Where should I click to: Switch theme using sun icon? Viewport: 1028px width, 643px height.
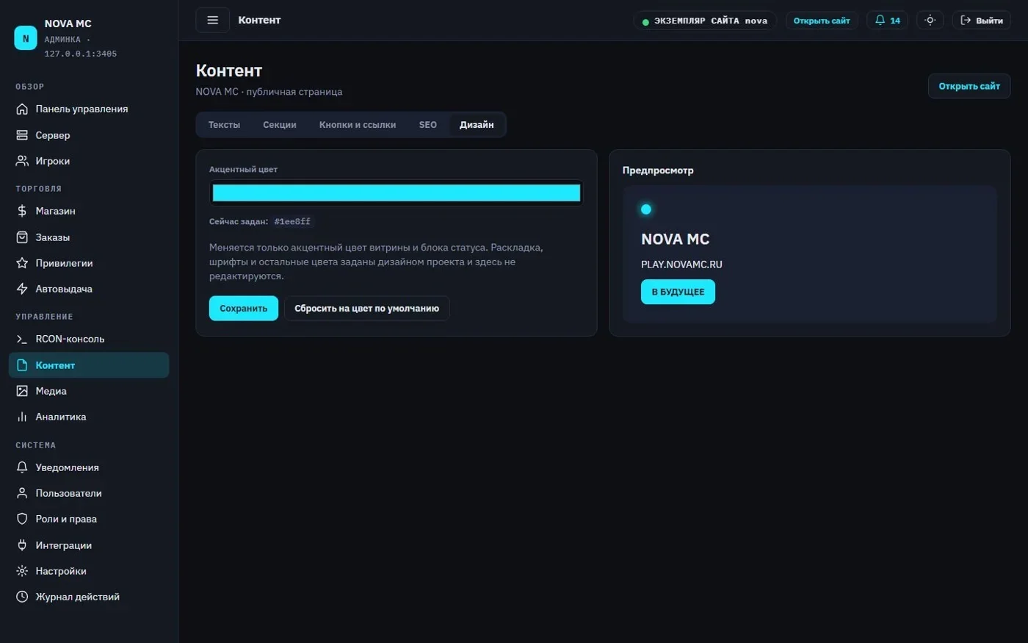point(930,20)
